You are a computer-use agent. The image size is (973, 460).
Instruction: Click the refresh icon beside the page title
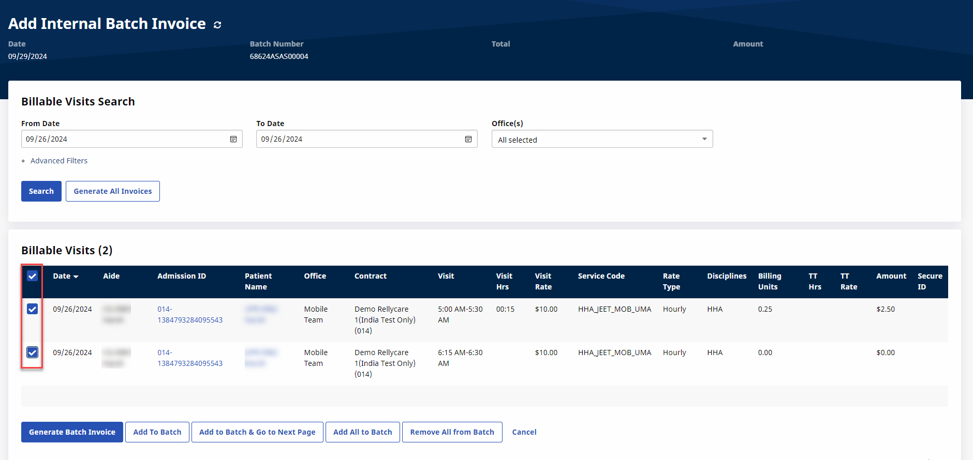coord(217,25)
